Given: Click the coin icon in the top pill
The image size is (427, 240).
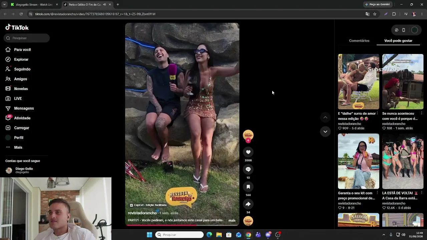Looking at the screenshot, I should (396, 30).
